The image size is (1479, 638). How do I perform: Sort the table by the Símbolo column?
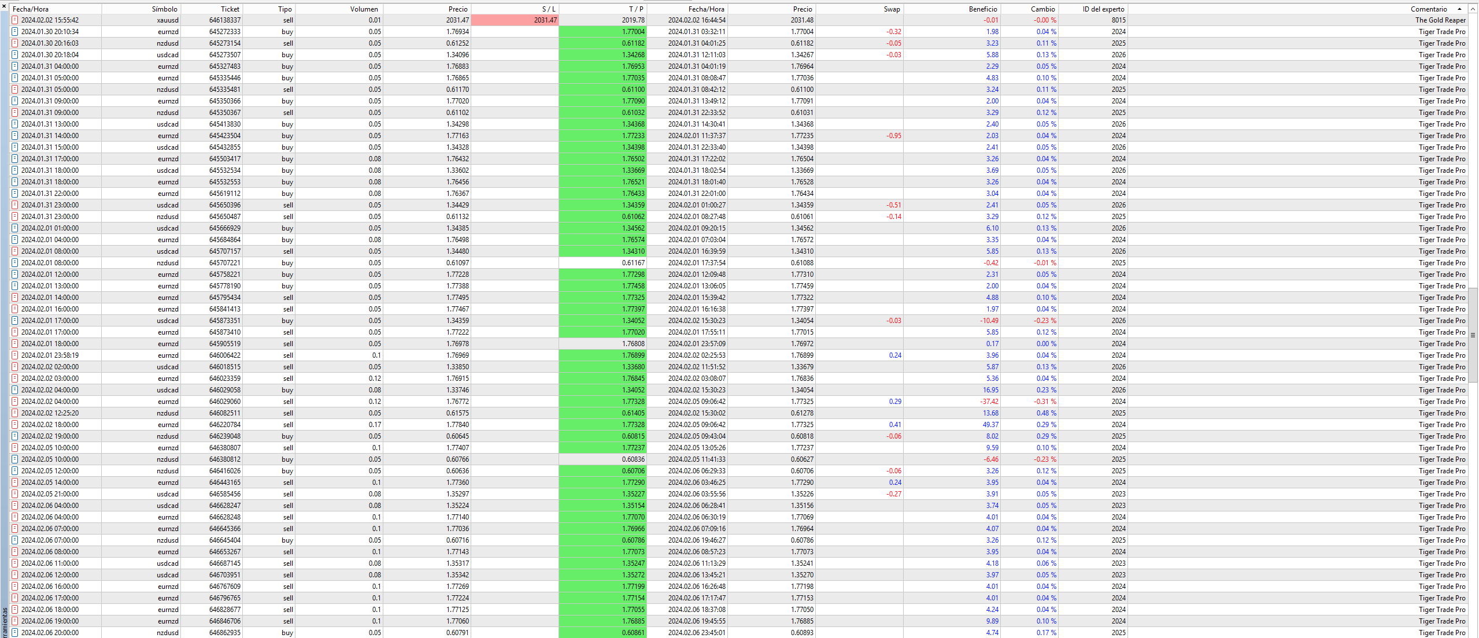pyautogui.click(x=164, y=9)
